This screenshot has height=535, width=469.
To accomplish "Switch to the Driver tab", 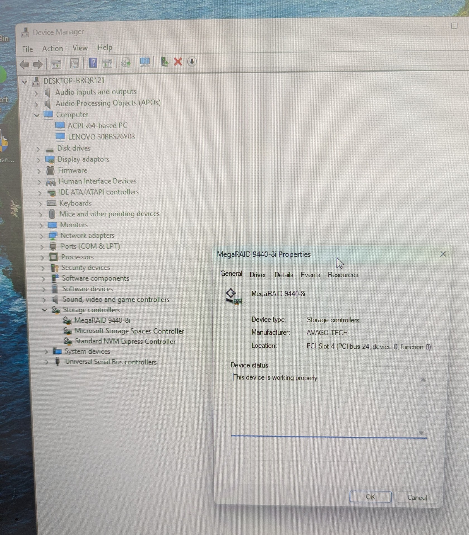I will (258, 275).
